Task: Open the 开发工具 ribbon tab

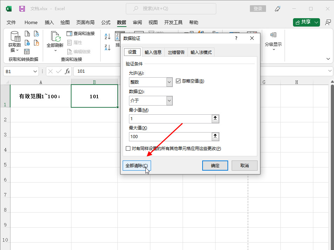Action: [x=173, y=22]
